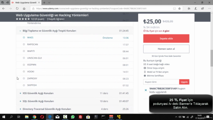Click Hemen satın al button

point(166,49)
